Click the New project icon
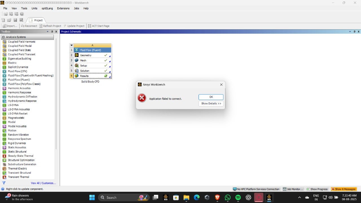 point(3,20)
